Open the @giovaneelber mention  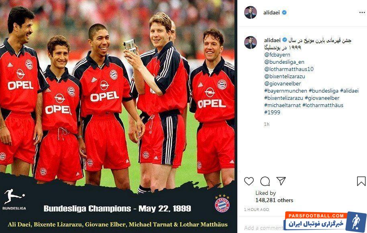point(283,84)
